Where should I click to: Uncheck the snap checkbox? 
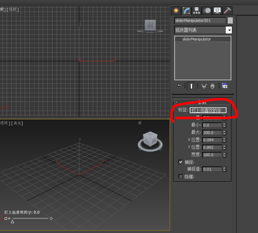[x=181, y=162]
